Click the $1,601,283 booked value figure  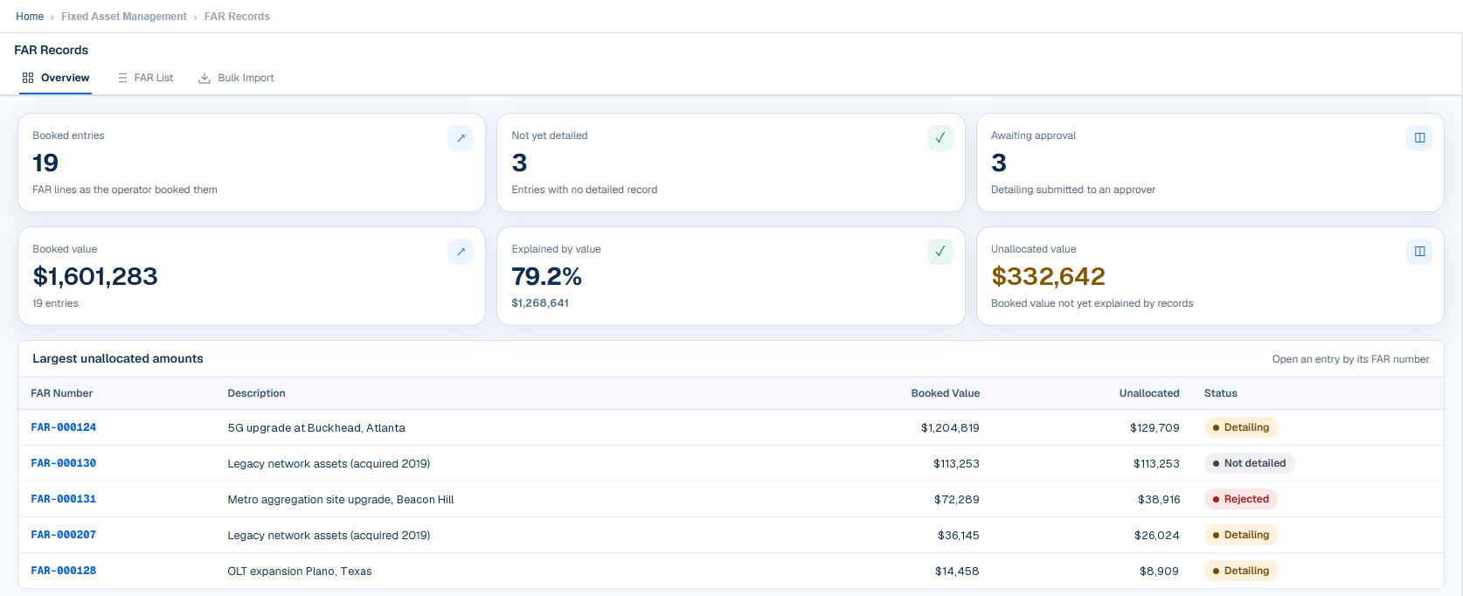coord(95,277)
